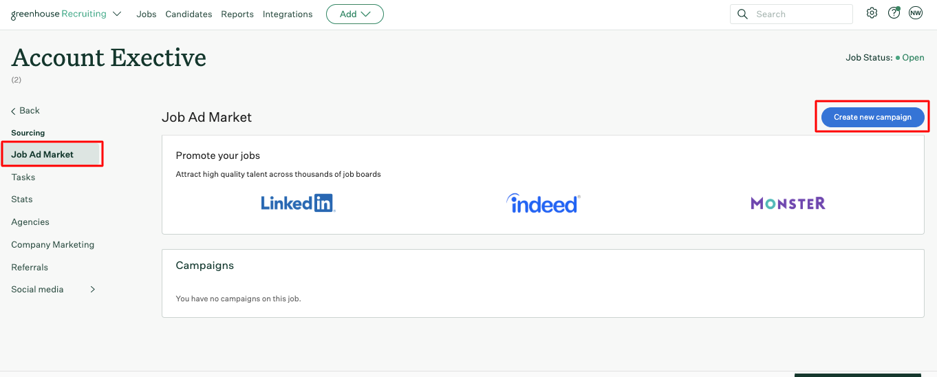This screenshot has width=937, height=377.
Task: Open Company Marketing in the sidebar
Action: point(52,245)
